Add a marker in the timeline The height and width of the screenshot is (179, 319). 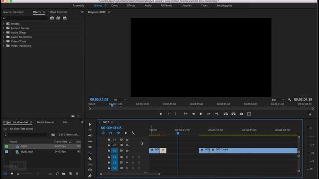[126, 133]
